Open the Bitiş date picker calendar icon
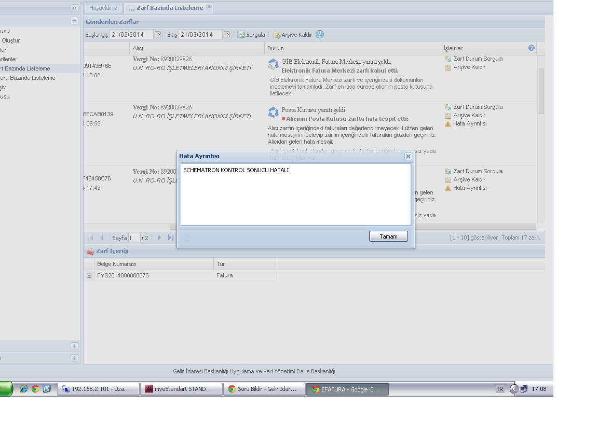This screenshot has height=448, width=598. pyautogui.click(x=227, y=35)
